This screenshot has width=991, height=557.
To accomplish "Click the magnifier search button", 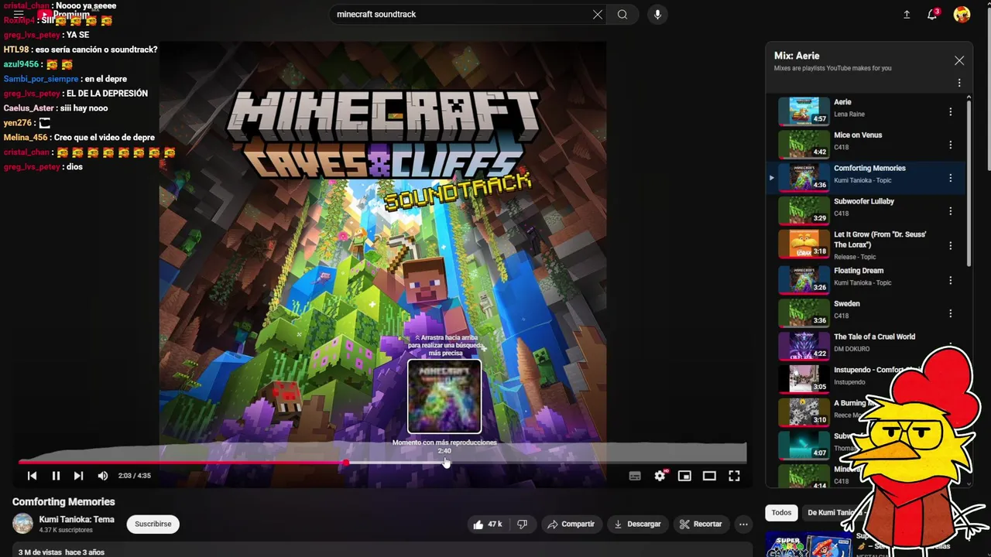I will pos(622,15).
